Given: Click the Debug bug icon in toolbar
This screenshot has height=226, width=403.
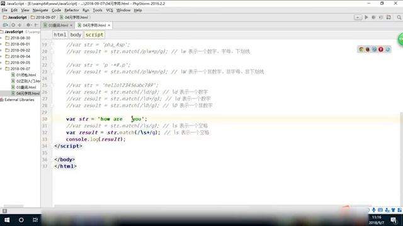Looking at the screenshot, I should [373, 17].
